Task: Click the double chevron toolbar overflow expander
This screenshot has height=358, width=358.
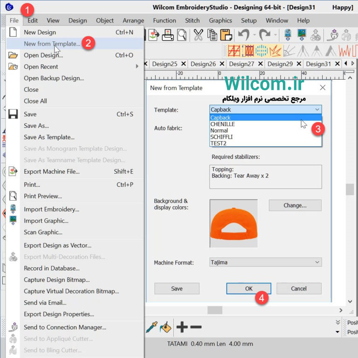Action: 338,322
